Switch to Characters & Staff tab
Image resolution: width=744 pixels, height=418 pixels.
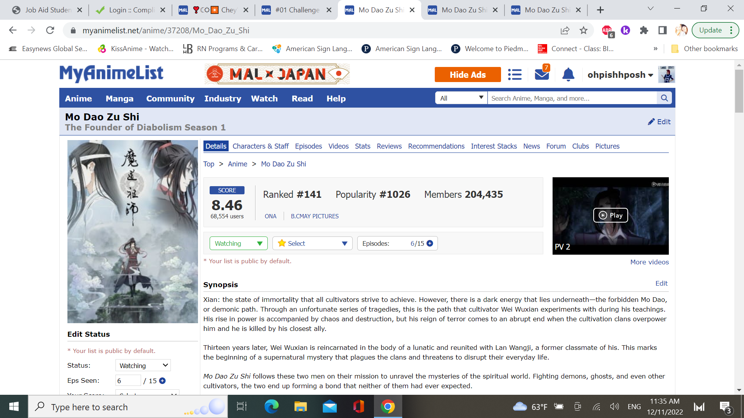tap(260, 146)
